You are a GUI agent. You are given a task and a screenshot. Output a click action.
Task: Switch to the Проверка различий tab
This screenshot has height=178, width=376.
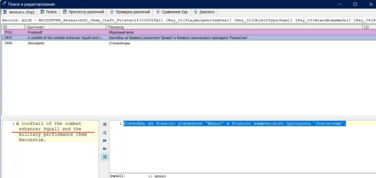(130, 12)
